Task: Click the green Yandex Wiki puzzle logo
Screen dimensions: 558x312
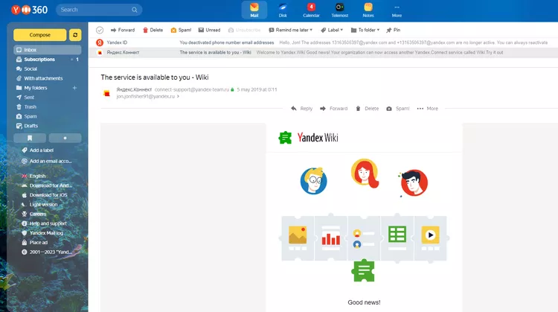Action: pyautogui.click(x=285, y=138)
